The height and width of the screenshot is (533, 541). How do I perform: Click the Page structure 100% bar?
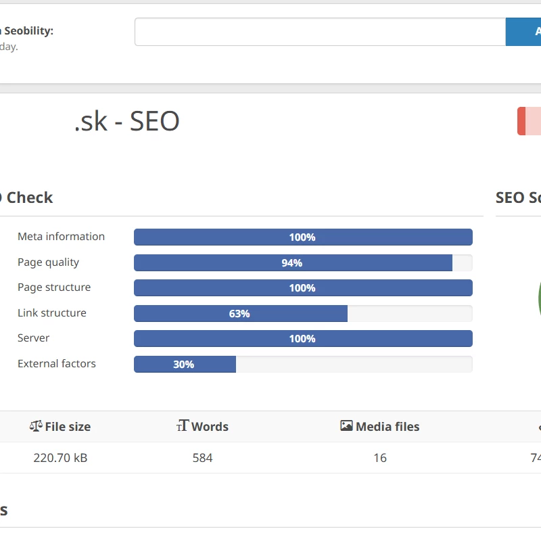point(303,288)
